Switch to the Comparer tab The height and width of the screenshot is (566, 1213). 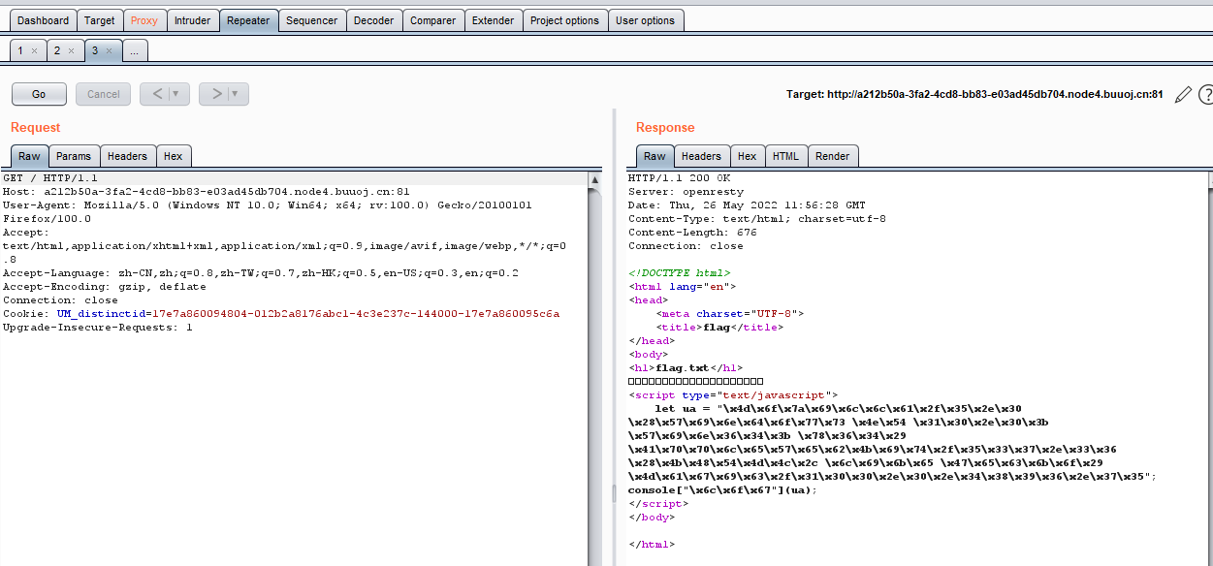tap(433, 20)
